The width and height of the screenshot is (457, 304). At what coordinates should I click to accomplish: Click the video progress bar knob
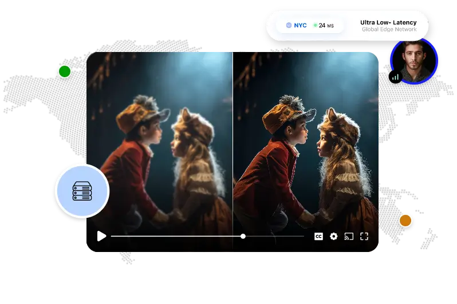[x=243, y=236]
